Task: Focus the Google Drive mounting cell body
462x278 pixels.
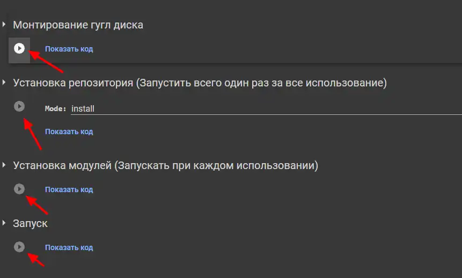Action: (235, 50)
